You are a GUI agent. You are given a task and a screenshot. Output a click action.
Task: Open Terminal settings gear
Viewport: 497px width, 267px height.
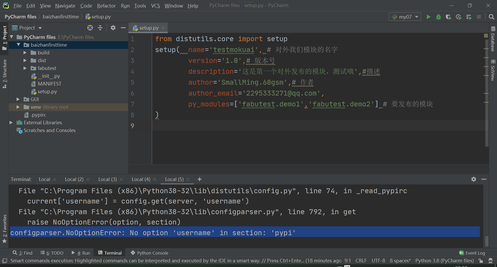pos(474,179)
